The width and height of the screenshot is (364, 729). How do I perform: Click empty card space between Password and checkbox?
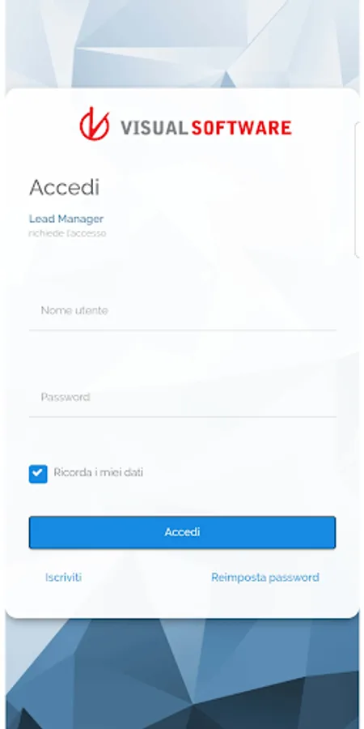(x=183, y=441)
